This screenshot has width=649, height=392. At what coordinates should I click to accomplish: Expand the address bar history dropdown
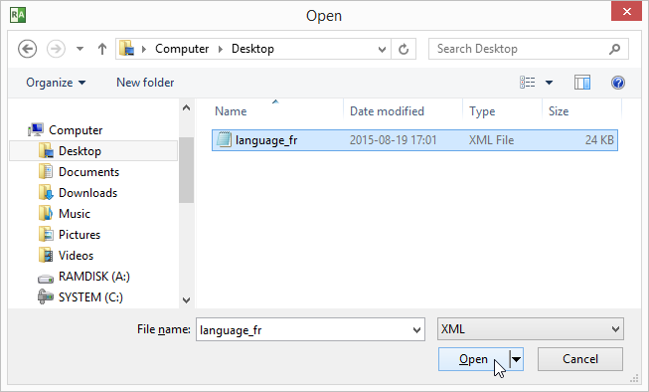click(x=382, y=50)
